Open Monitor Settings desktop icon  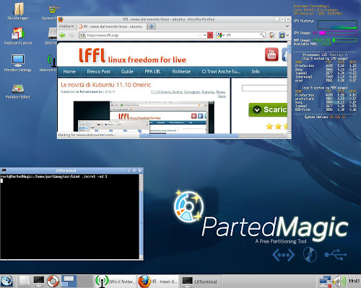[18, 63]
